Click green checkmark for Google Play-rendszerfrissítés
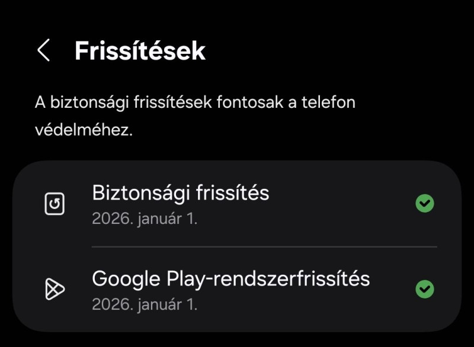 [x=424, y=289]
